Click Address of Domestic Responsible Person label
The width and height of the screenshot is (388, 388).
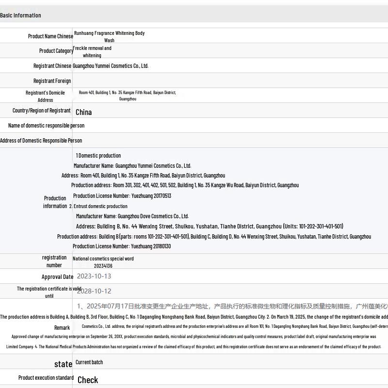coord(41,141)
